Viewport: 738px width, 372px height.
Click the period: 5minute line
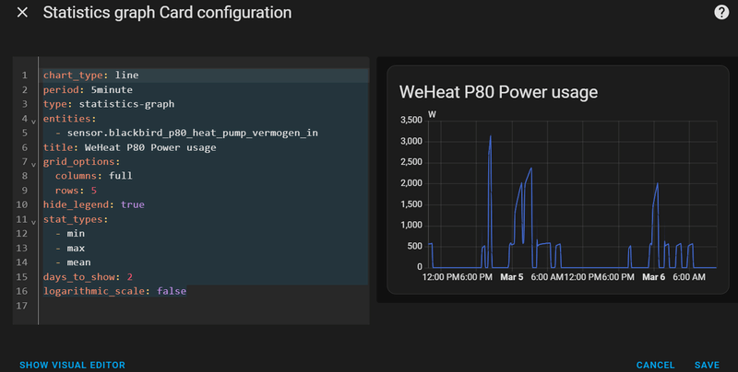(88, 90)
